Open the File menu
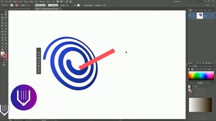 coord(6,1)
